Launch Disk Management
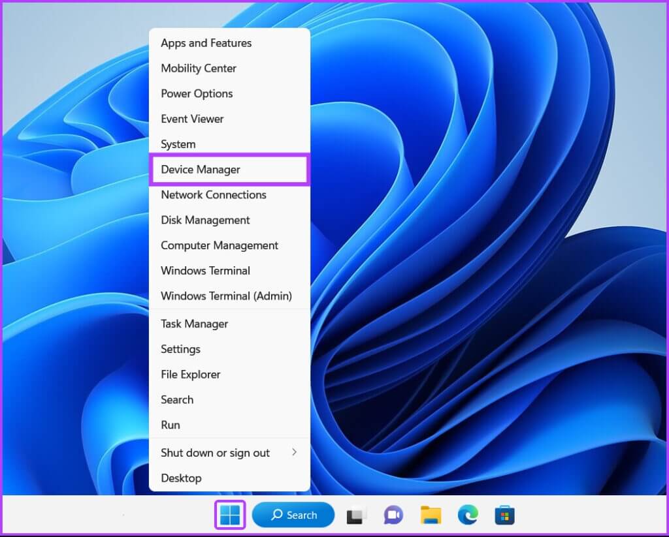669x537 pixels. click(x=205, y=220)
